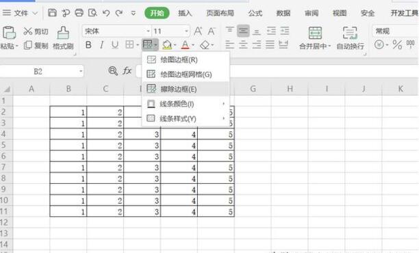Align cell content to vertical middle
This screenshot has width=419, height=253.
pyautogui.click(x=243, y=31)
